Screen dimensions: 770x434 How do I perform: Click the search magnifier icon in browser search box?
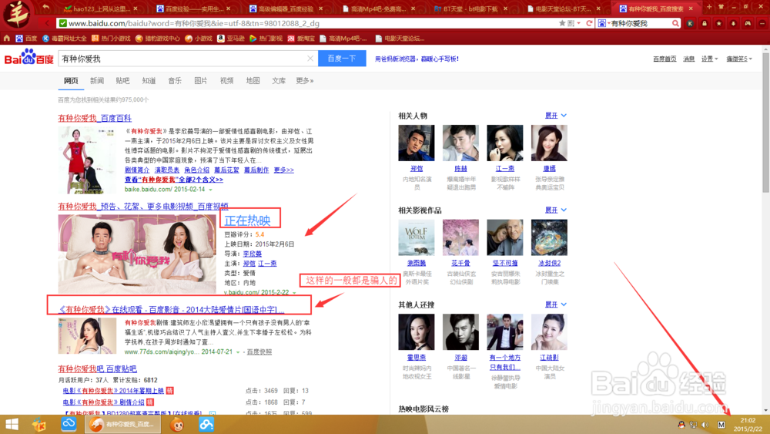675,23
